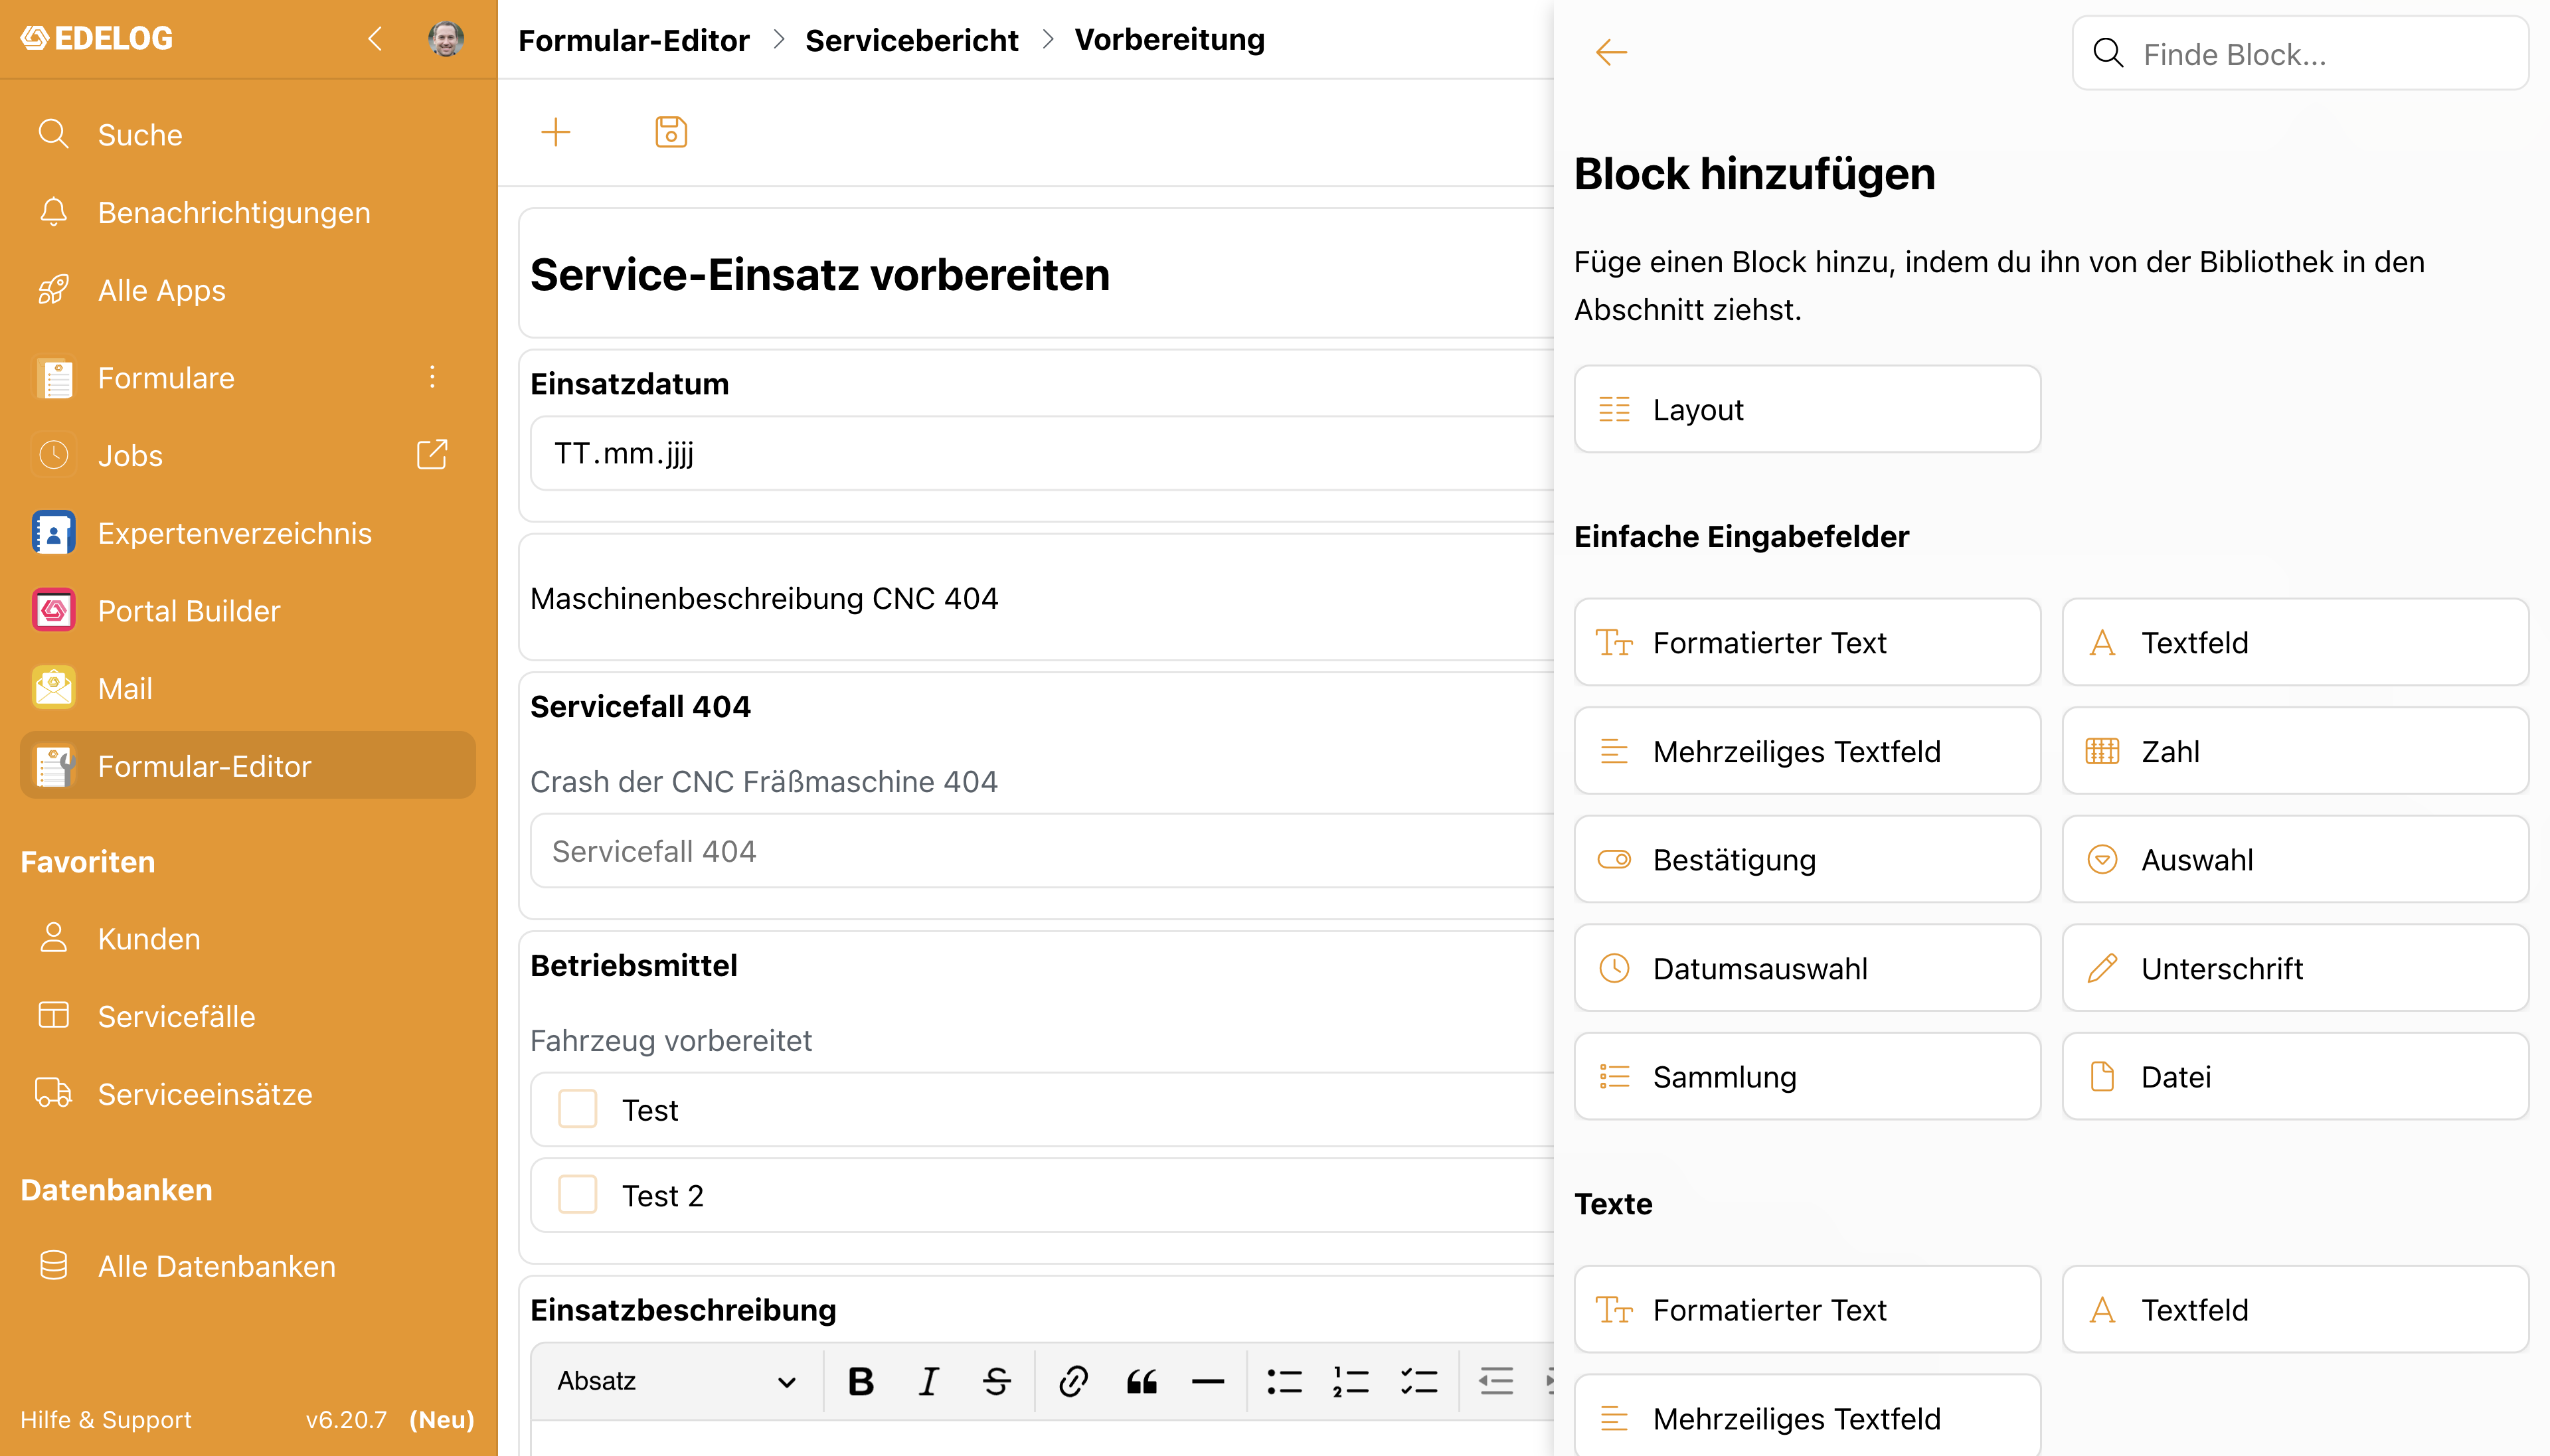Select the Layout block
The image size is (2550, 1456).
pyautogui.click(x=1807, y=409)
